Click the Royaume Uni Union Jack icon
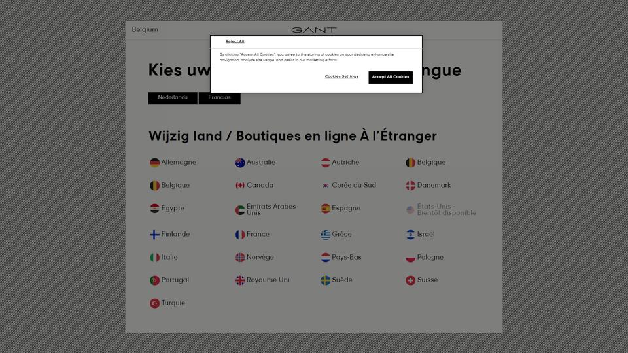 240,280
